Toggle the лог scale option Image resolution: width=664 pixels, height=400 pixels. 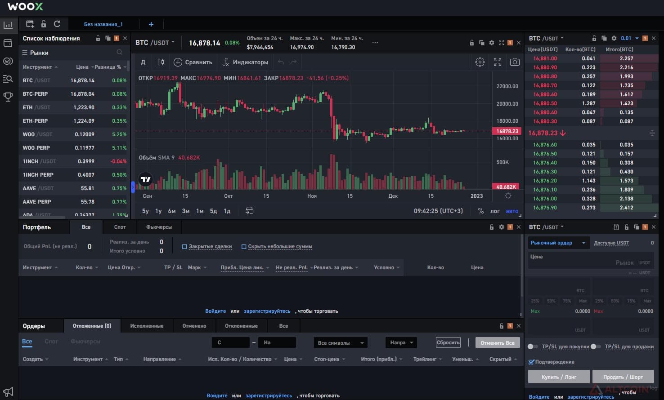(495, 211)
